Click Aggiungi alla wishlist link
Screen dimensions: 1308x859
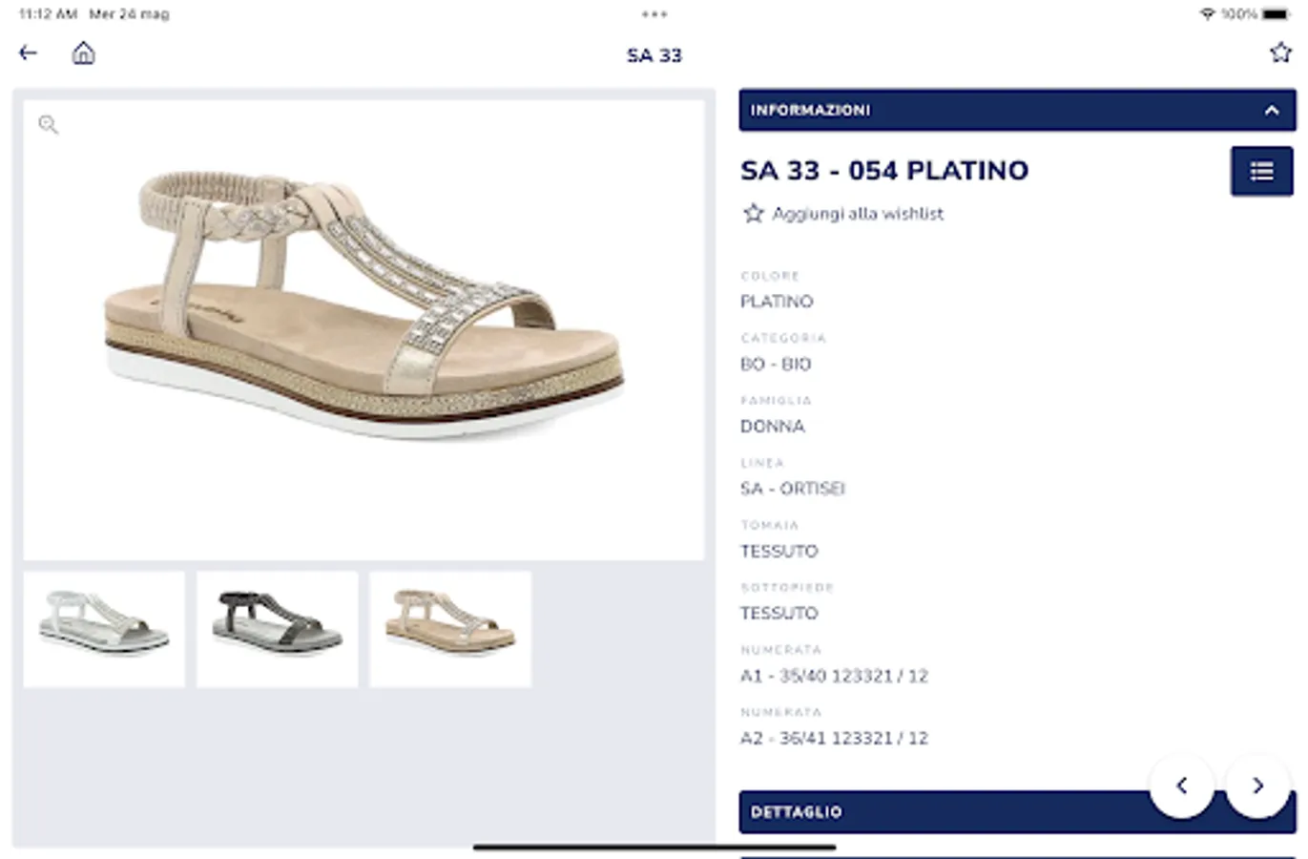(858, 214)
